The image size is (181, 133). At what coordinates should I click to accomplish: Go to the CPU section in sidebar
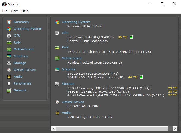[17, 36]
